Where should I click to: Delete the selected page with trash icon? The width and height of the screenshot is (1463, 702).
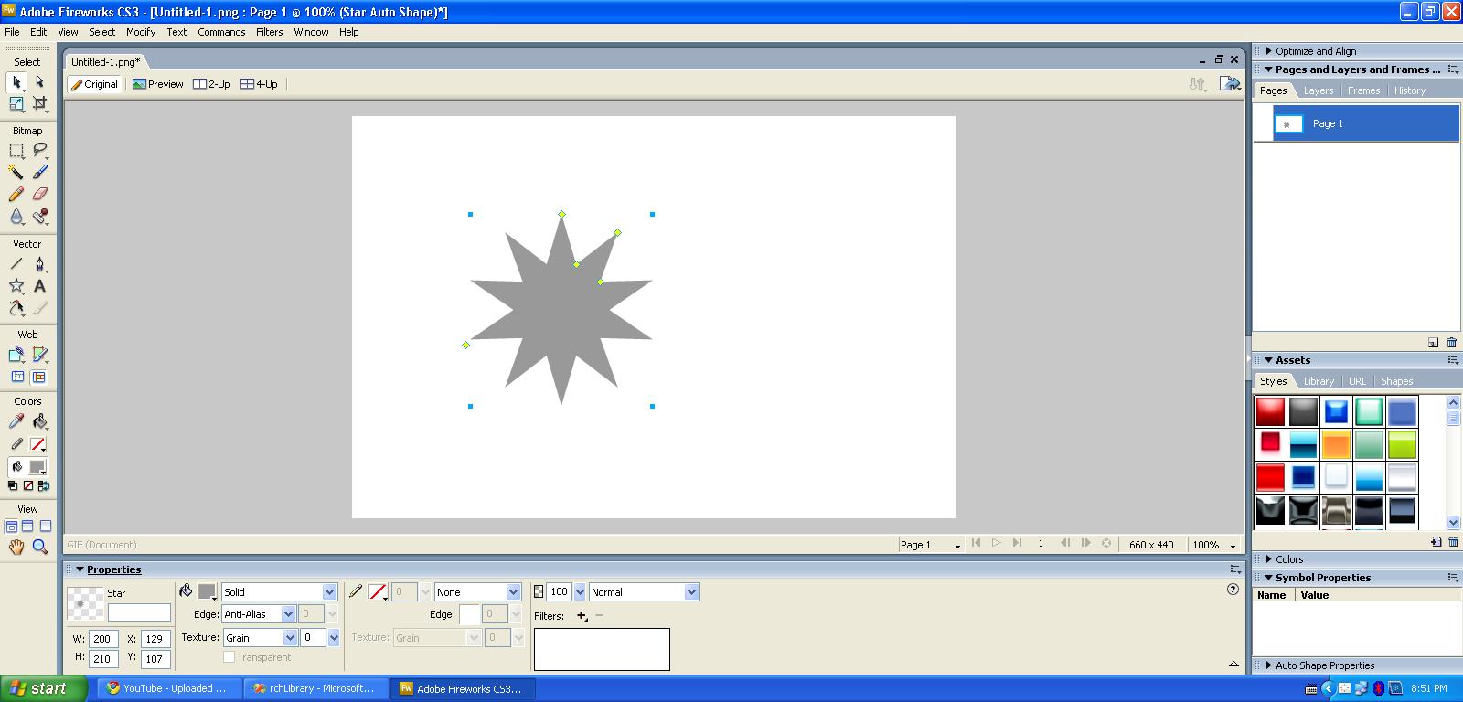tap(1451, 343)
